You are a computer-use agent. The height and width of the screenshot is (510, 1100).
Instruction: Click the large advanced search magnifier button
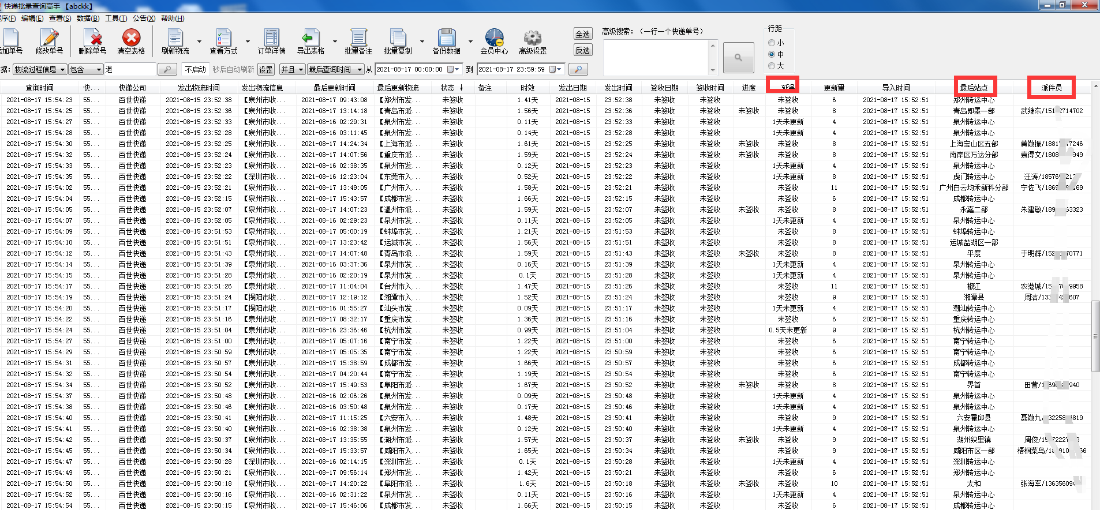pyautogui.click(x=738, y=58)
